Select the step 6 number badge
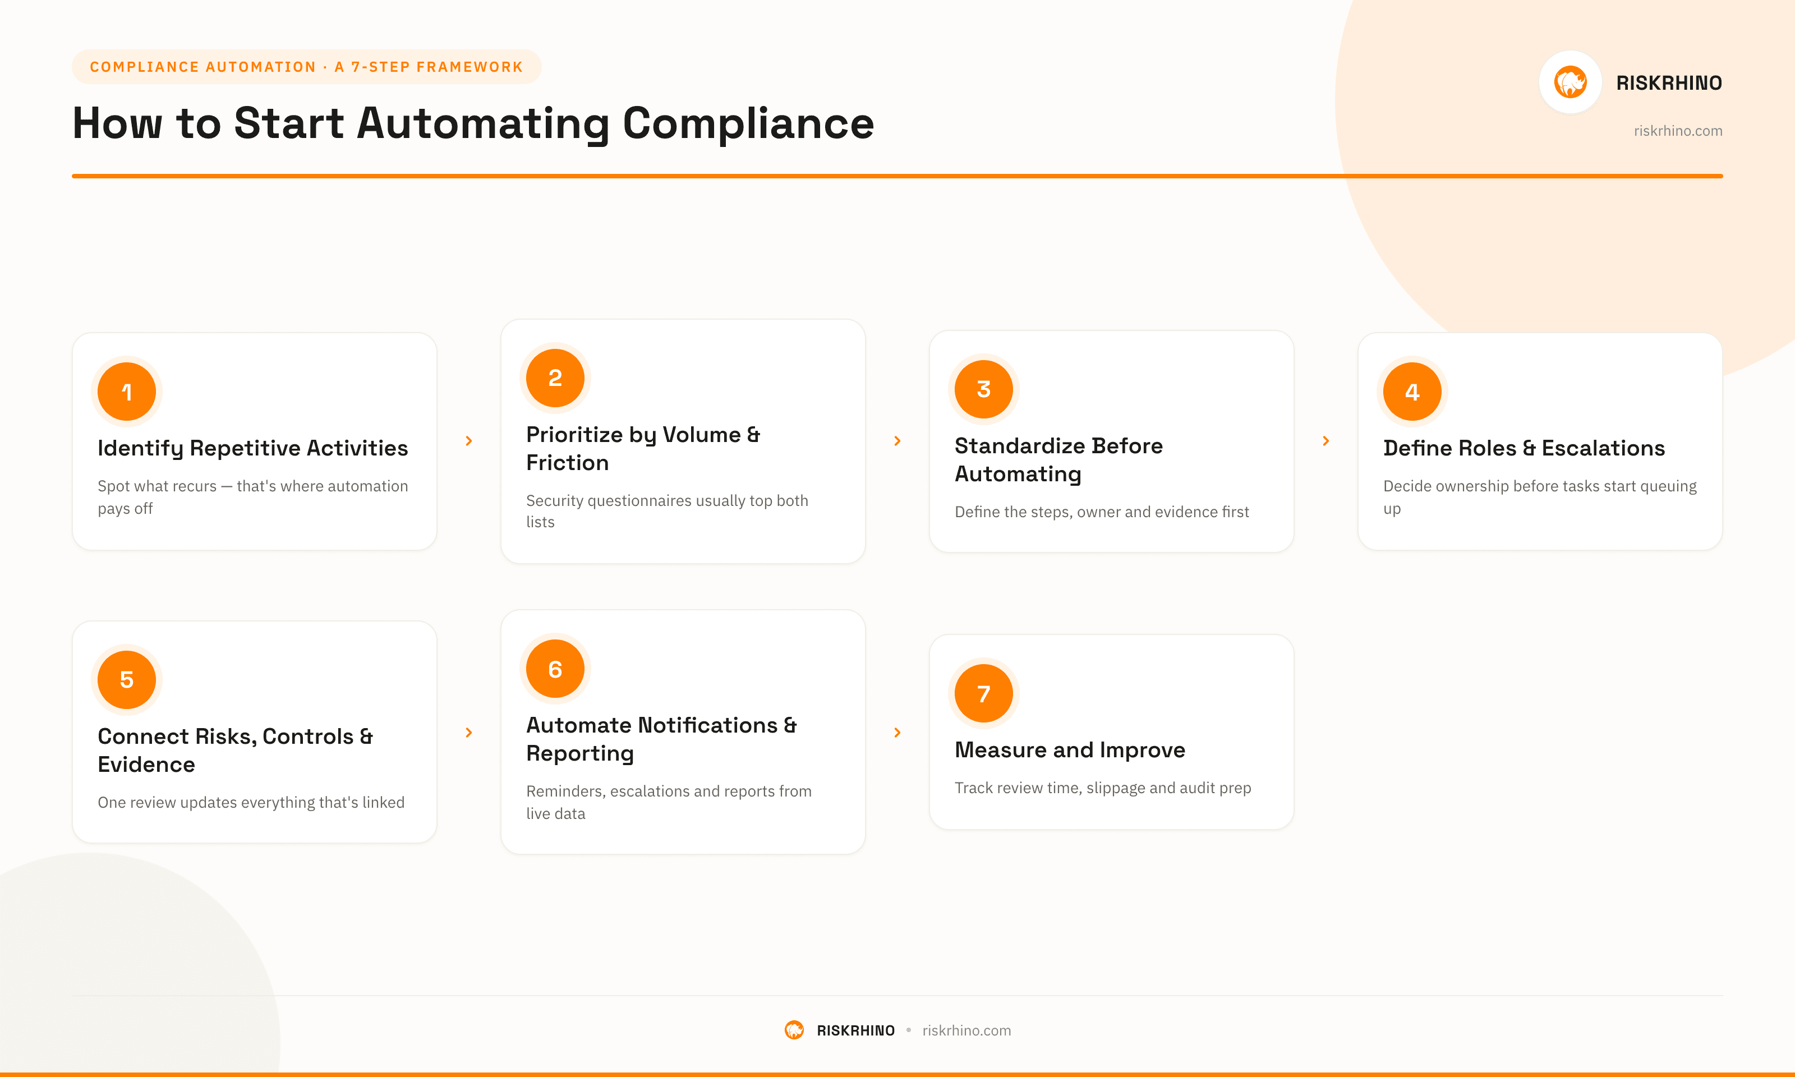The height and width of the screenshot is (1077, 1795). pos(555,669)
